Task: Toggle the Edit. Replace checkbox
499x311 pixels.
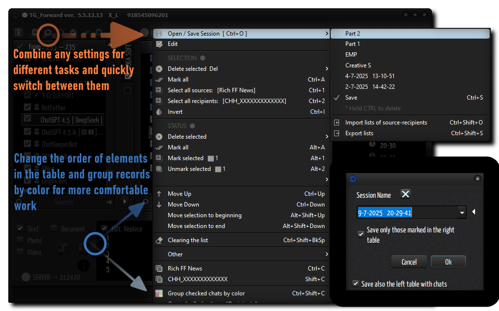Action: point(104,228)
